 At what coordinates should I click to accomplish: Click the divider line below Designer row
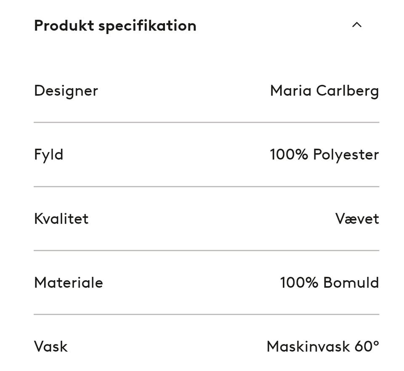pyautogui.click(x=206, y=122)
